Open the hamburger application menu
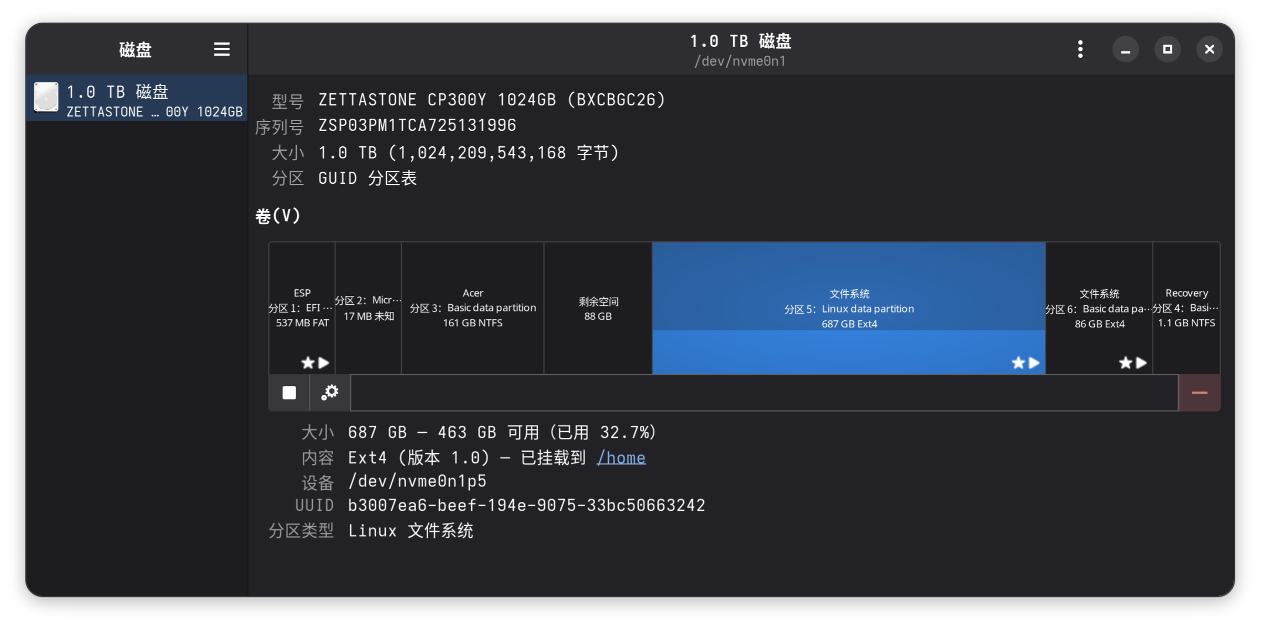The height and width of the screenshot is (625, 1261). [222, 49]
